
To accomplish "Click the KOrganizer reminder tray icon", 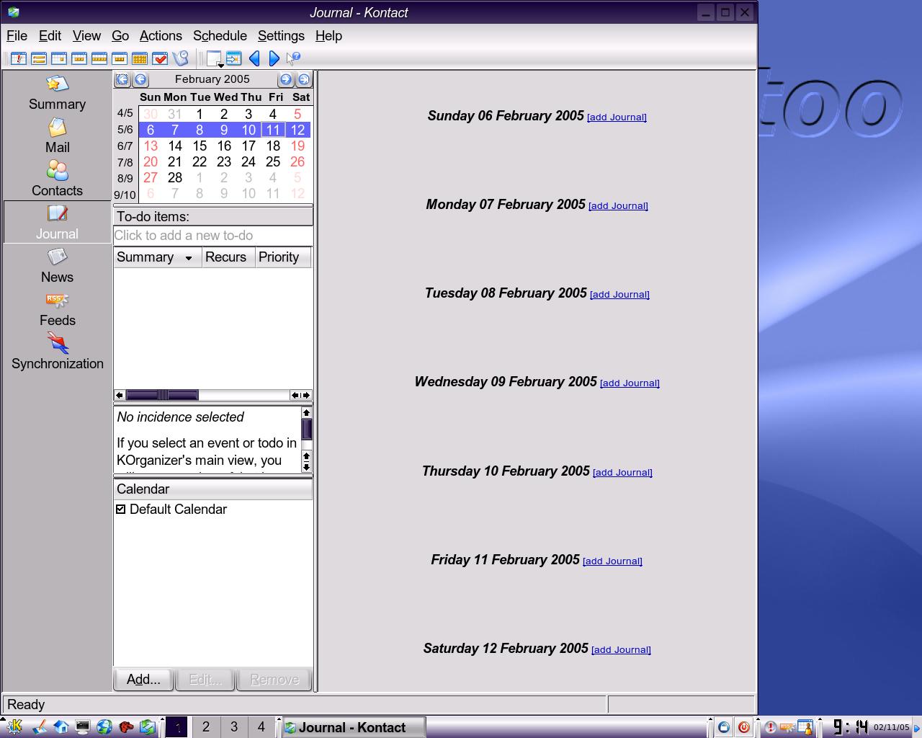I will pos(805,727).
